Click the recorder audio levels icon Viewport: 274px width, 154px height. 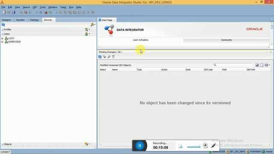181,146
